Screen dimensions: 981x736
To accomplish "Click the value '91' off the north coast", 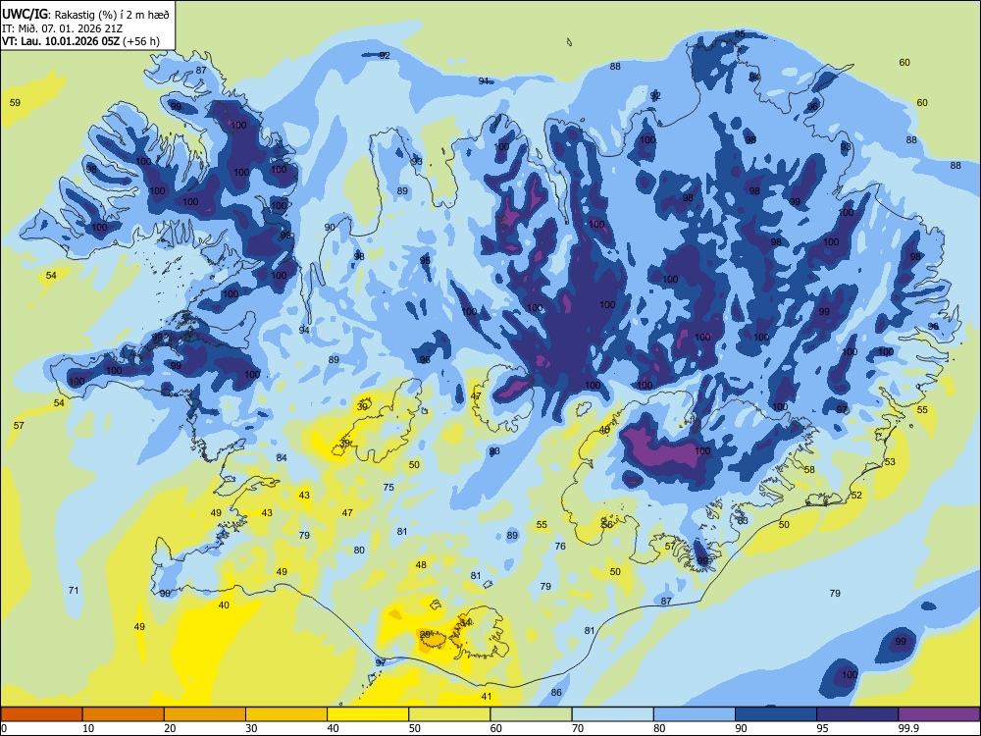I will pos(484,80).
